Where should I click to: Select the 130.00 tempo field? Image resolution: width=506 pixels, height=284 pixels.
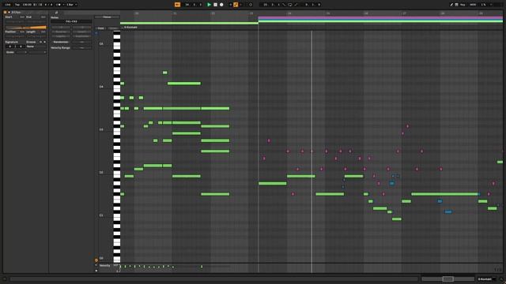click(27, 5)
